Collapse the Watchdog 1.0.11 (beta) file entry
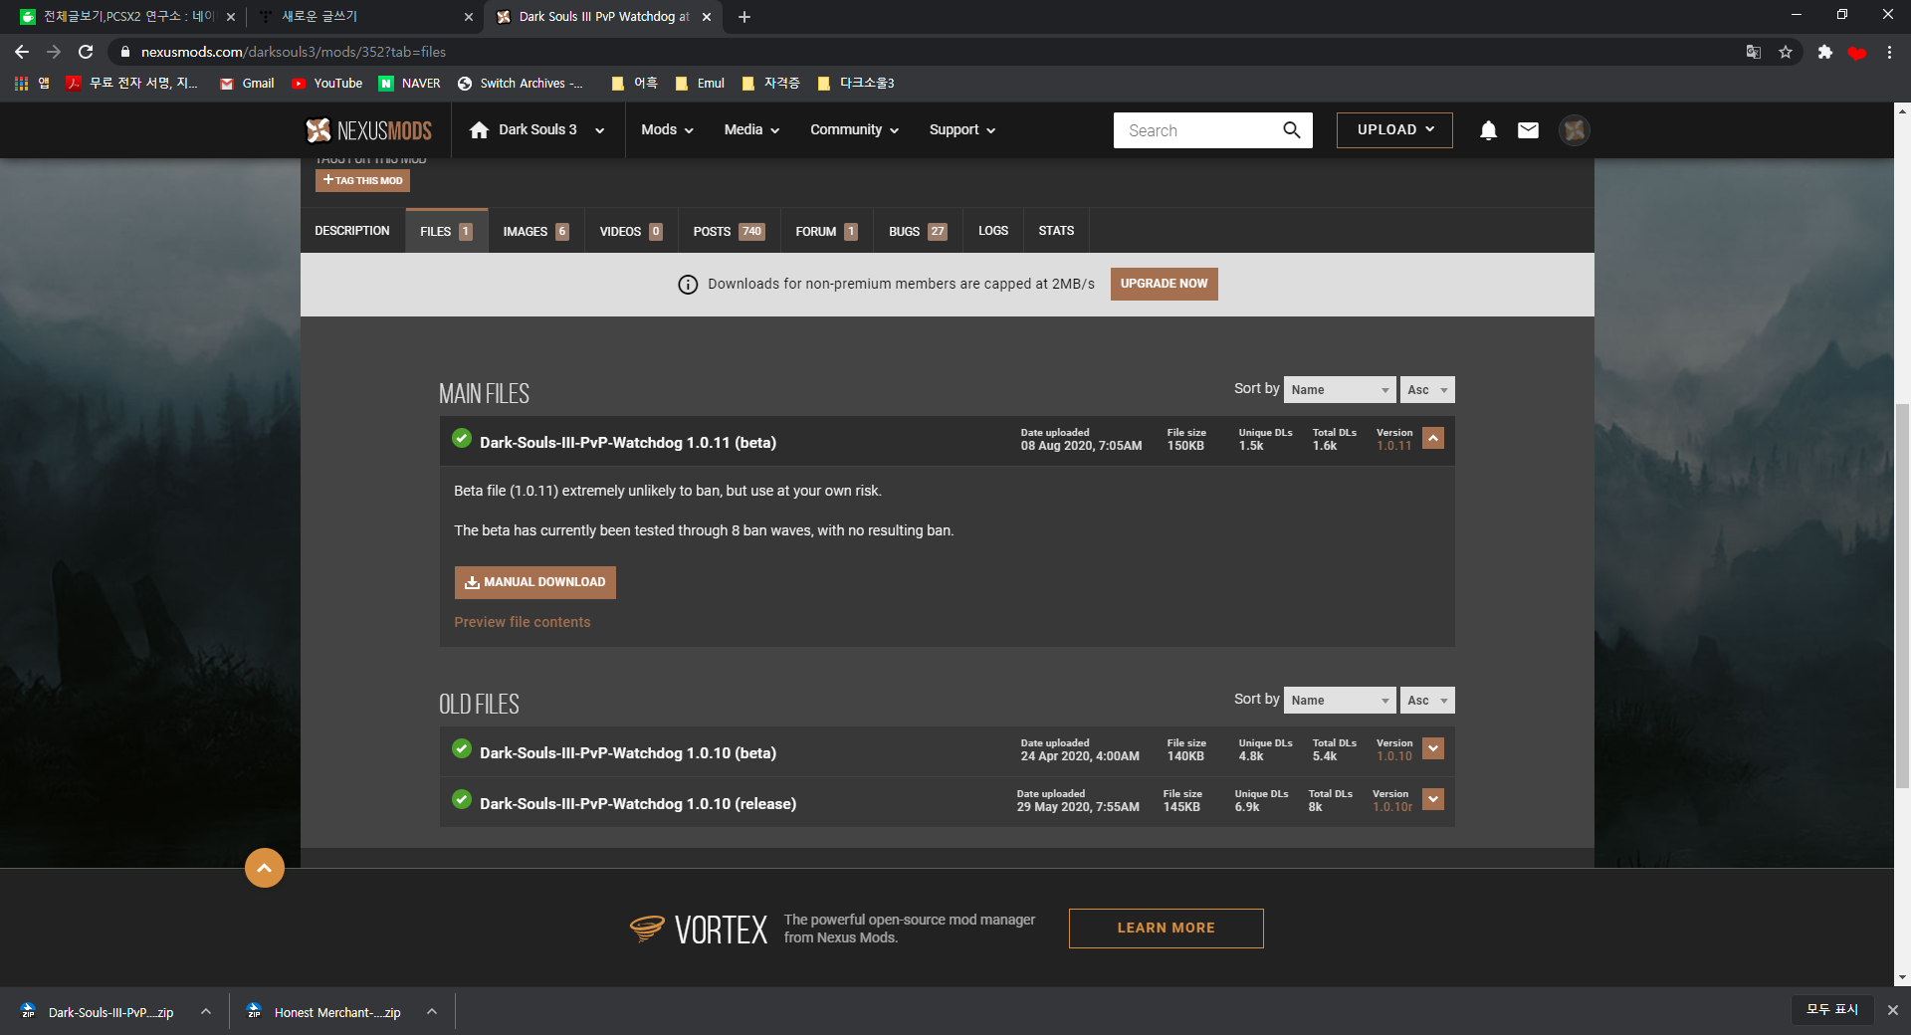Viewport: 1911px width, 1035px height. (1433, 438)
